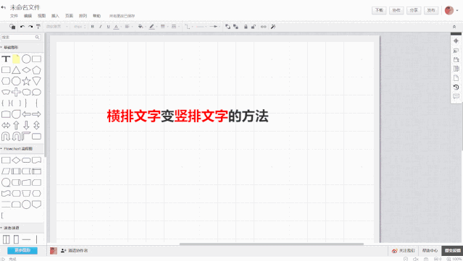This screenshot has height=261, width=463.
Task: Open the 排列 menu
Action: 83,16
